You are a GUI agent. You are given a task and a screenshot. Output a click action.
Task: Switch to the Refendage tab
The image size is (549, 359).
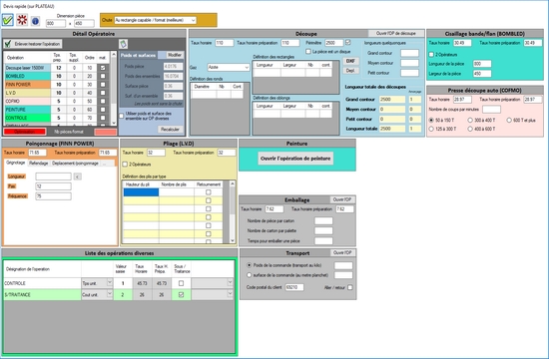(x=39, y=164)
